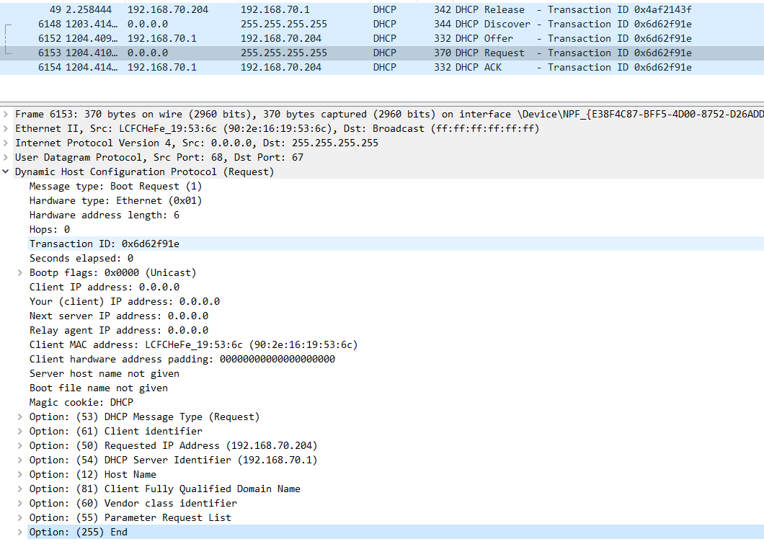Select the Transaction ID field line

(105, 244)
